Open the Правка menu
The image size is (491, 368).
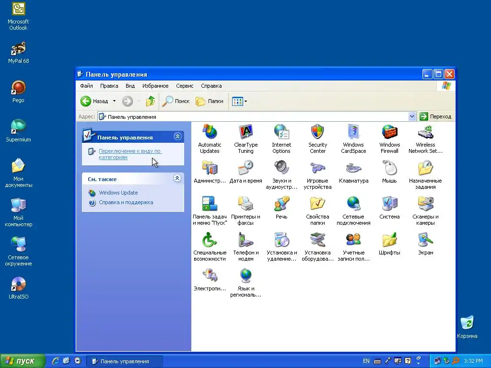point(109,86)
